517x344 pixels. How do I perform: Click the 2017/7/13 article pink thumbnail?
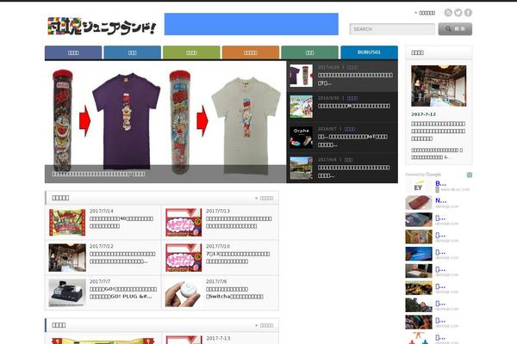point(184,223)
